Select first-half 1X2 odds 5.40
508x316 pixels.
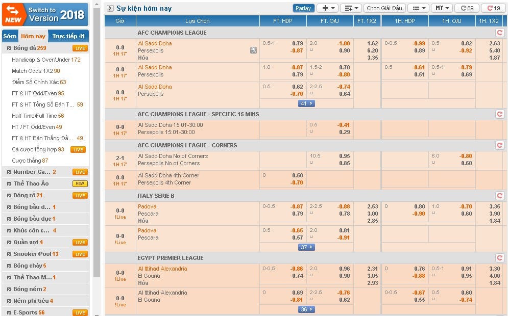point(494,50)
